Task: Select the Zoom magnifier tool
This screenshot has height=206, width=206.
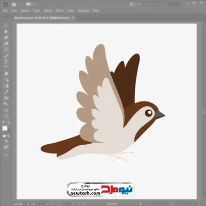Action: [6, 116]
